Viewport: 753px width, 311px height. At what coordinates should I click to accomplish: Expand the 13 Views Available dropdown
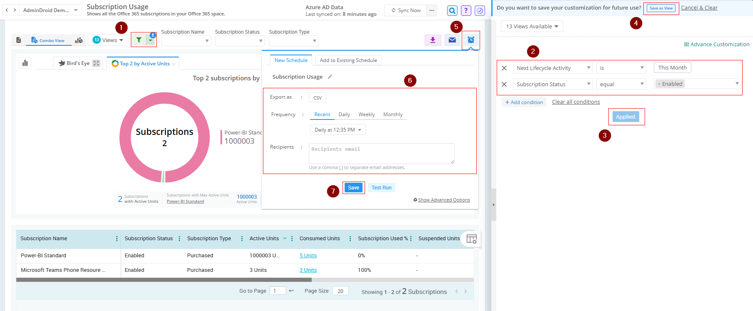coord(532,26)
